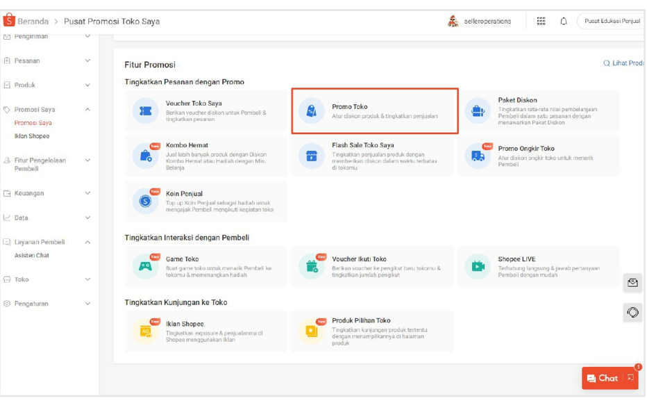Click the Produk sidebar icon
Image resolution: width=647 pixels, height=403 pixels.
point(7,85)
